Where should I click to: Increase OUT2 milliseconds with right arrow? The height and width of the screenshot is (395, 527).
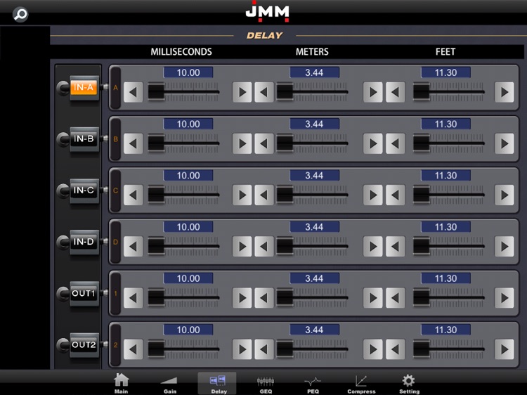click(x=242, y=349)
